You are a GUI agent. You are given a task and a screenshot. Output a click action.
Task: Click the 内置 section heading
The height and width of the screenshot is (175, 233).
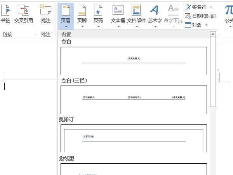pyautogui.click(x=66, y=34)
